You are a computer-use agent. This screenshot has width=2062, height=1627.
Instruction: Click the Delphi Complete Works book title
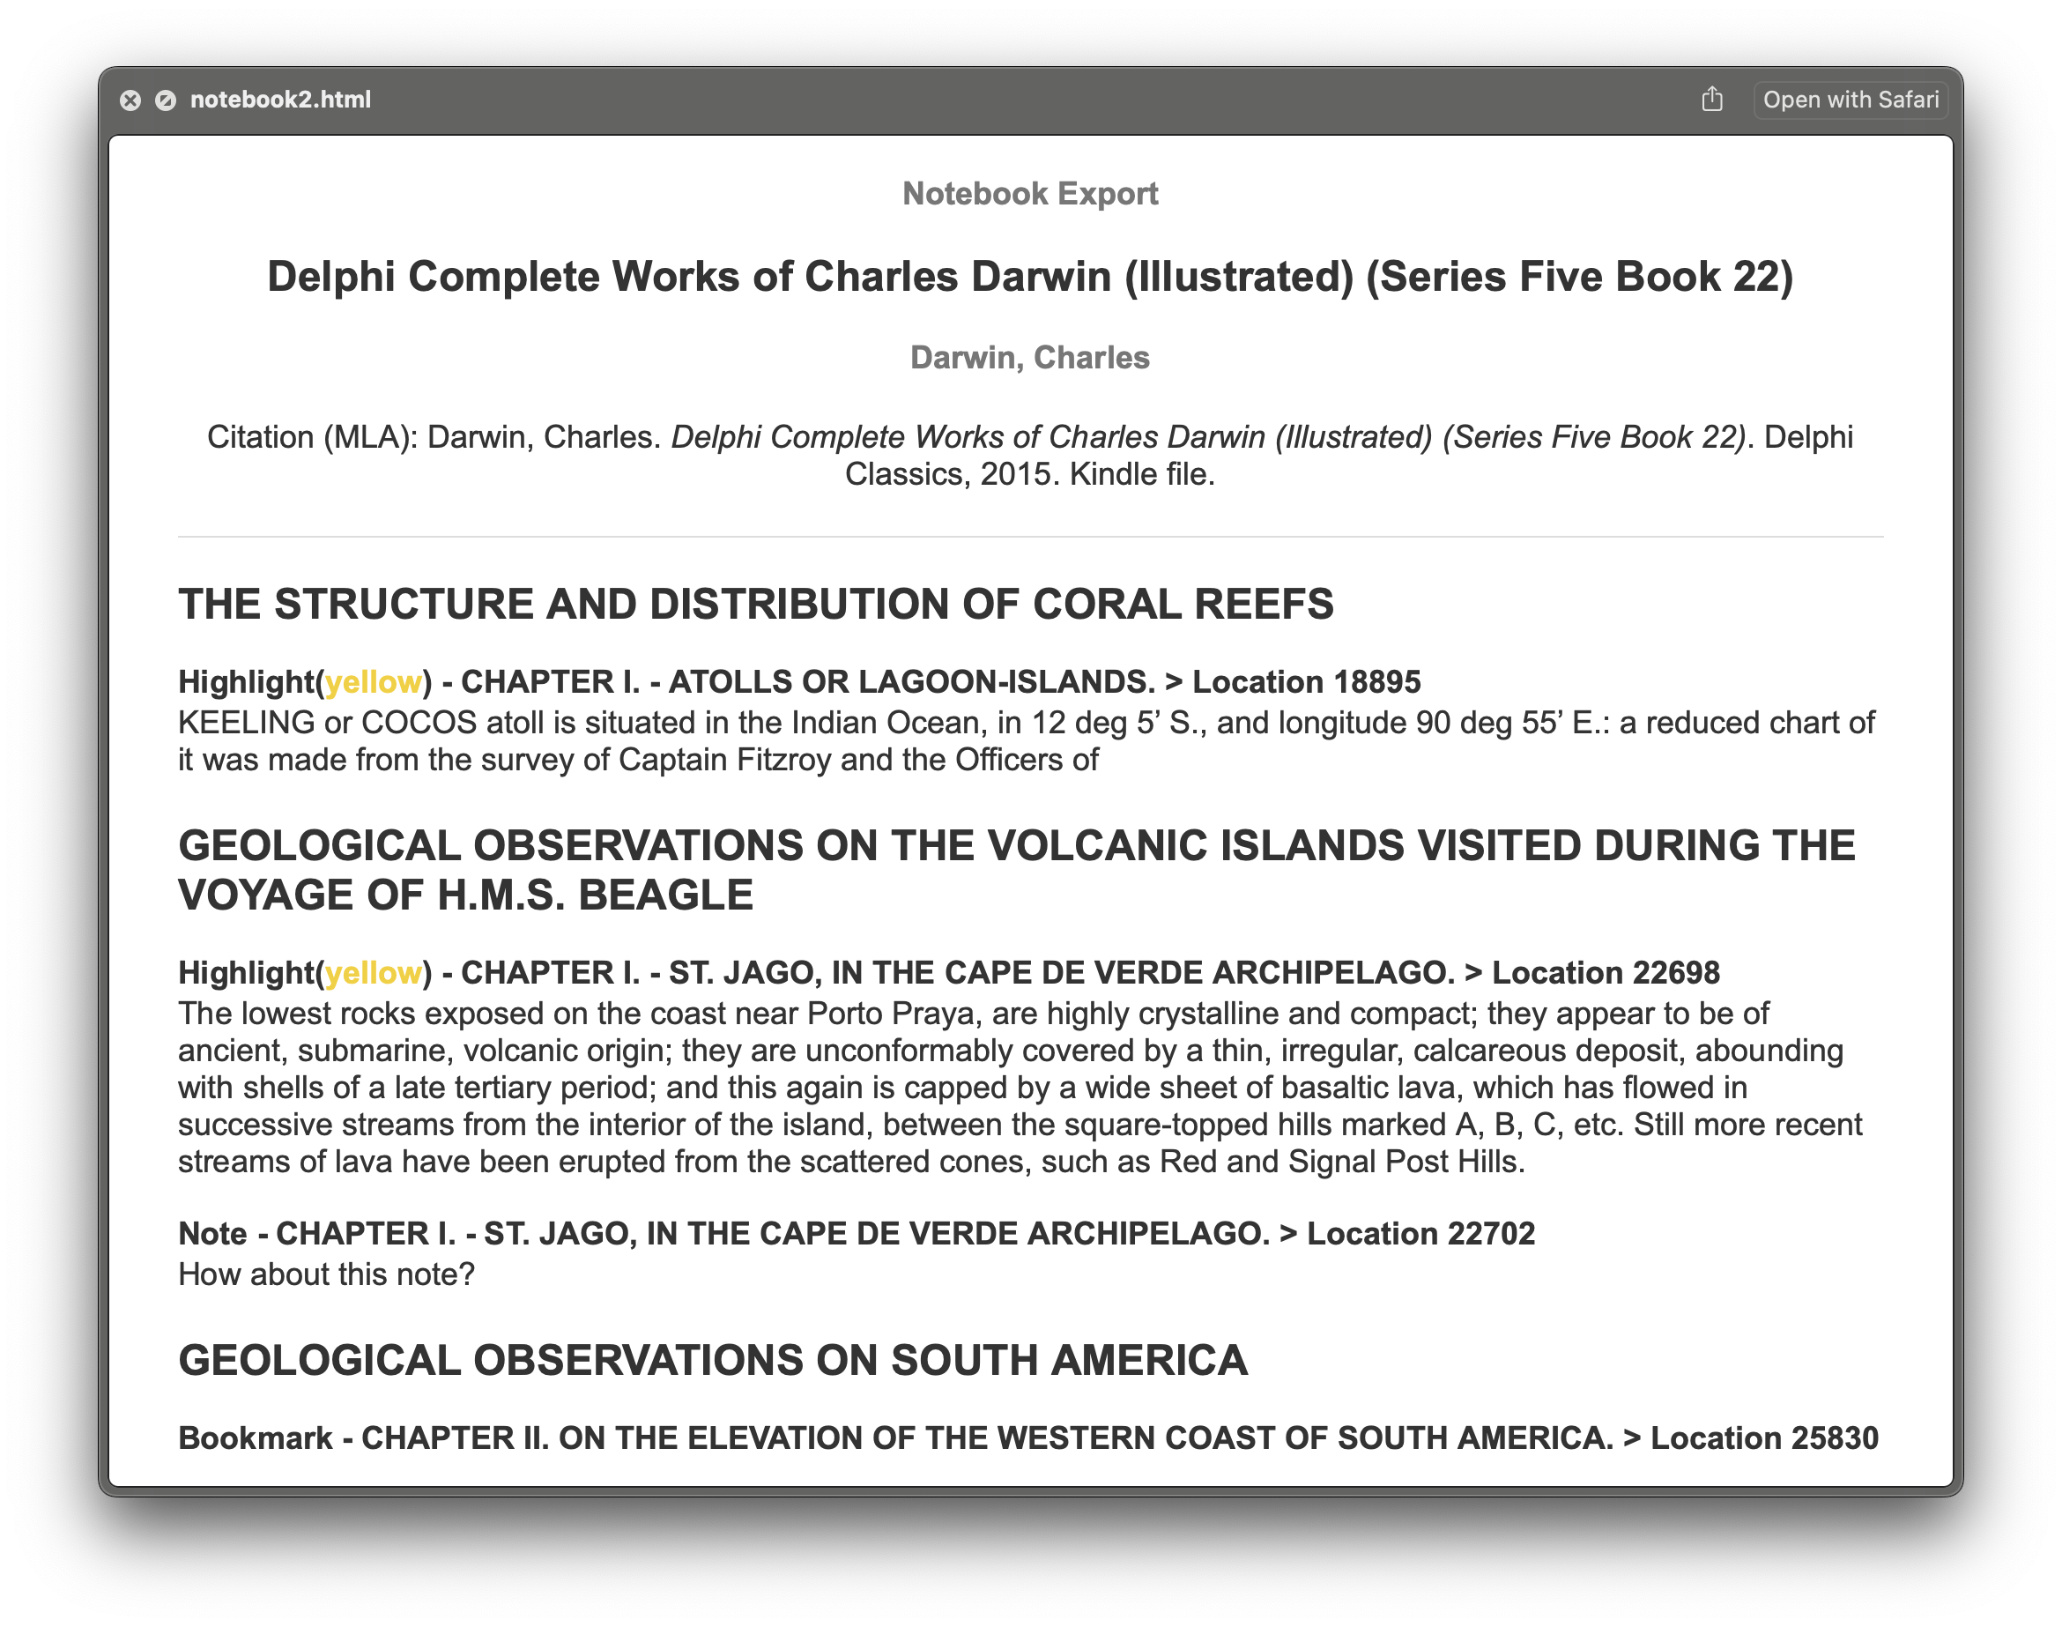(x=1029, y=276)
